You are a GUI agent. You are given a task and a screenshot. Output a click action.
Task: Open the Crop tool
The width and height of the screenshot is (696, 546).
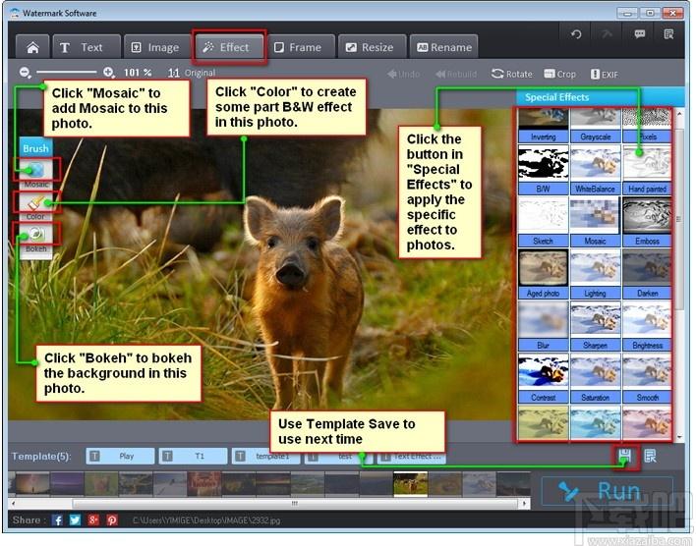point(558,74)
